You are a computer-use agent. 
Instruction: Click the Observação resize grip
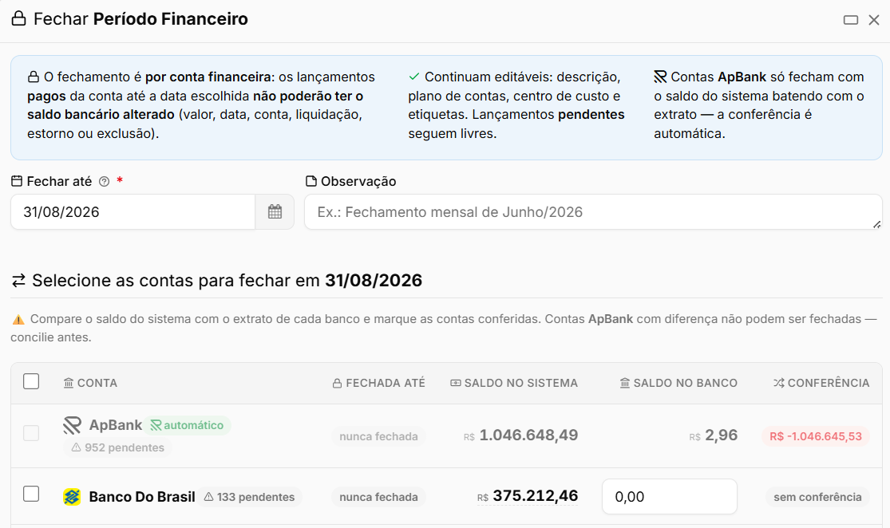point(877,225)
